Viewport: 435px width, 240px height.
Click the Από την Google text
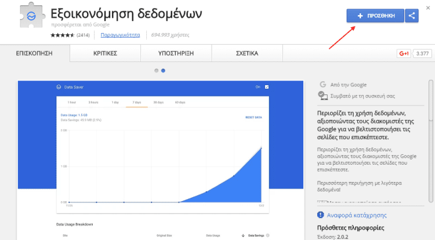coord(349,85)
